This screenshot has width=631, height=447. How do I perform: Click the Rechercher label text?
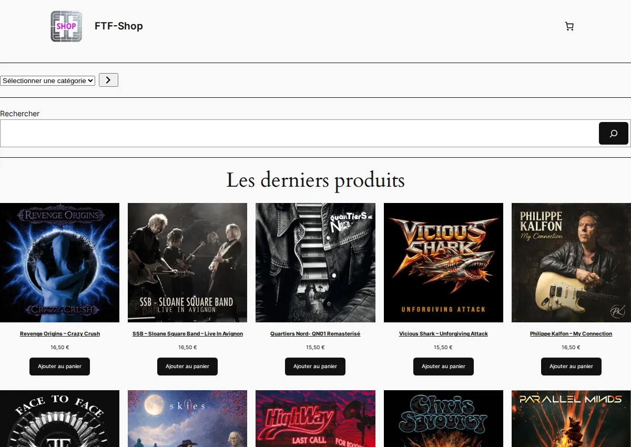coord(20,114)
